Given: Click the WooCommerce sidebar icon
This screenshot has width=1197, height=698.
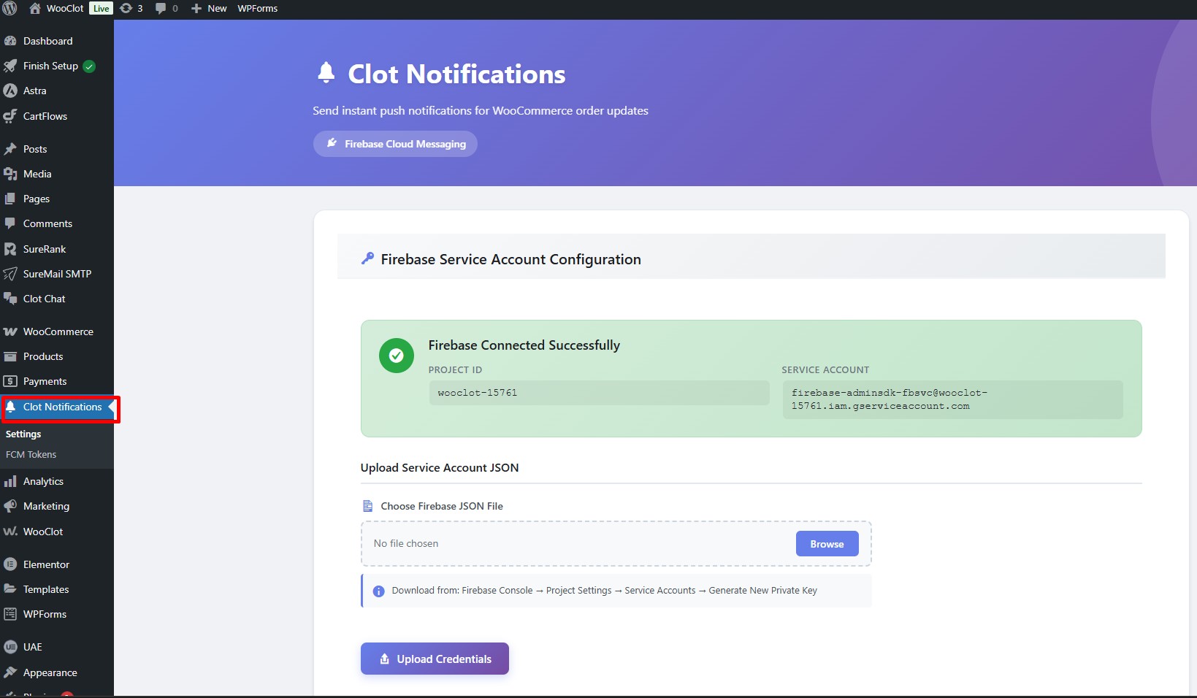Looking at the screenshot, I should click(11, 331).
